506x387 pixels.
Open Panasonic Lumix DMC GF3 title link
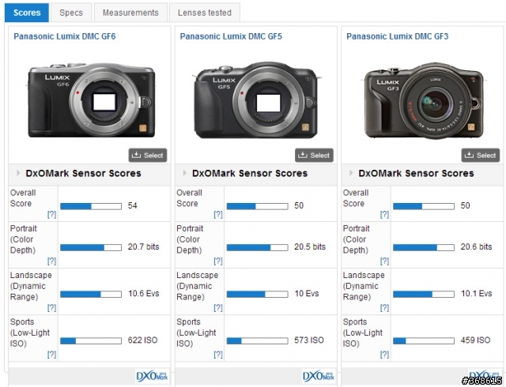click(398, 36)
